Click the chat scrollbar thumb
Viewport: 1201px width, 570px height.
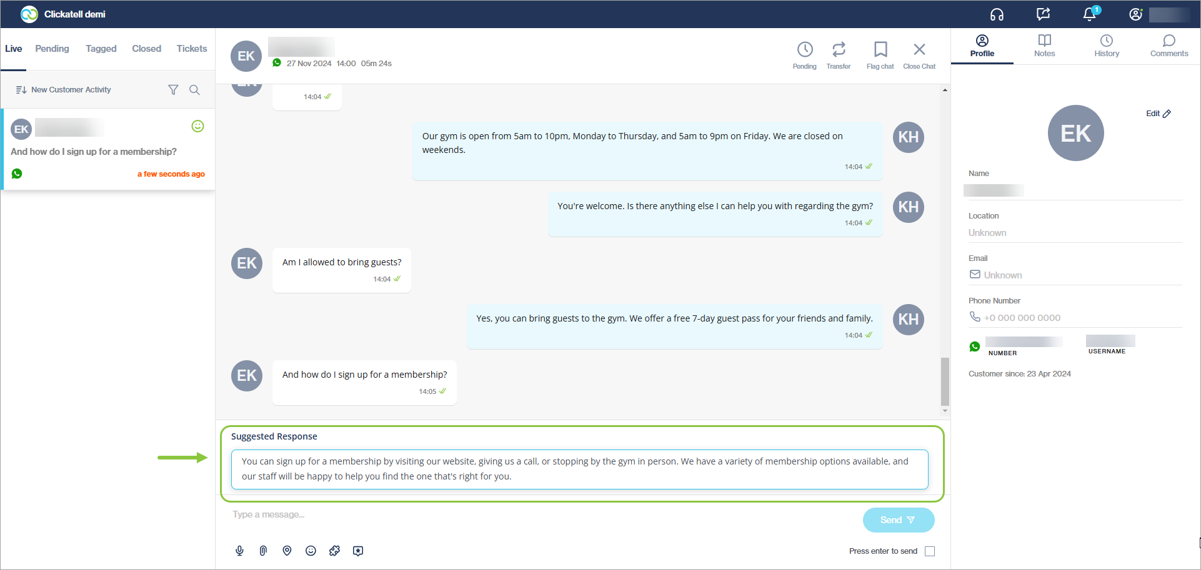[945, 381]
